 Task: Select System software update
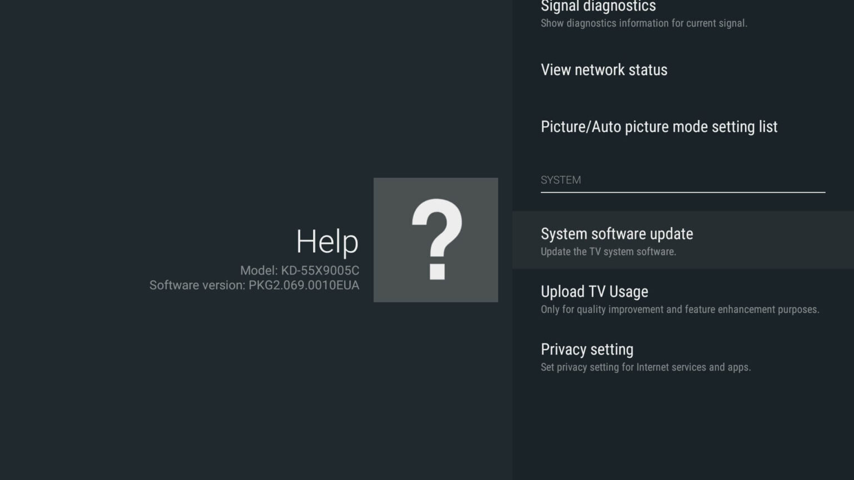tap(617, 234)
